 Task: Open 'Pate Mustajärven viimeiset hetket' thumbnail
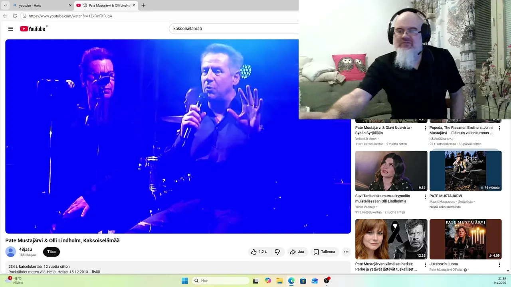click(391, 239)
